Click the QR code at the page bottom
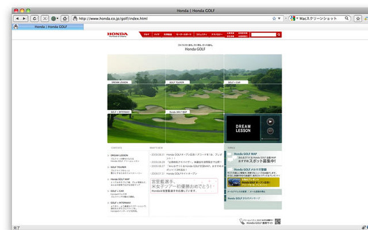Image resolution: width=368 pixels, height=230 pixels. point(278,221)
